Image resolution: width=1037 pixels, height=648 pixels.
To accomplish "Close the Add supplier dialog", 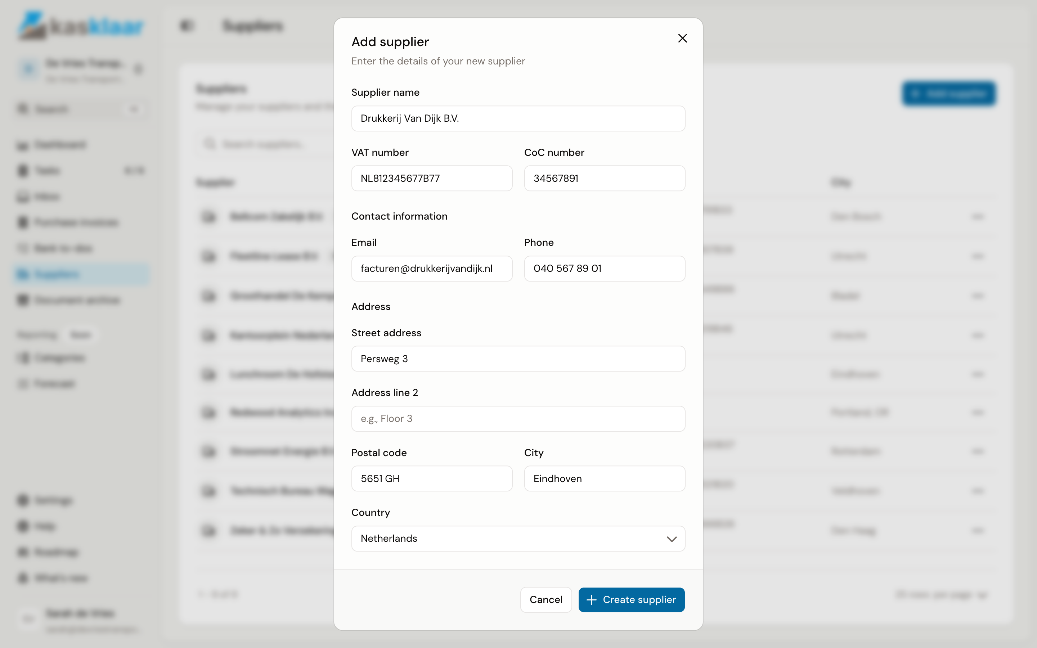I will [x=682, y=39].
